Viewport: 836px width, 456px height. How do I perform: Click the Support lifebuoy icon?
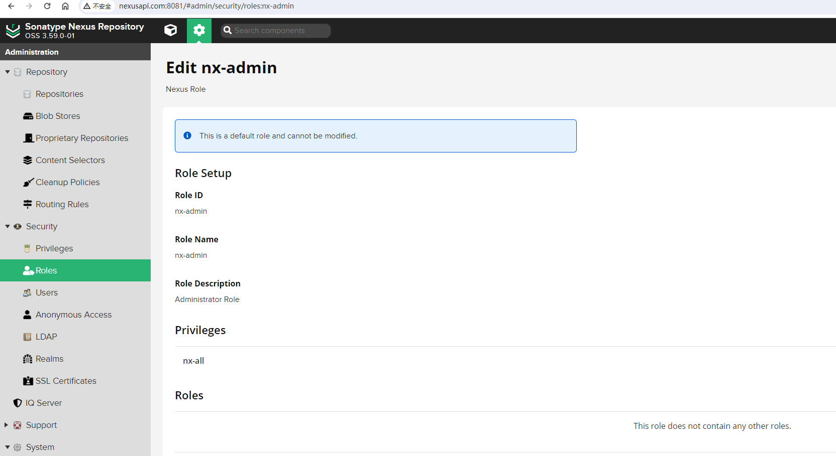pyautogui.click(x=18, y=425)
